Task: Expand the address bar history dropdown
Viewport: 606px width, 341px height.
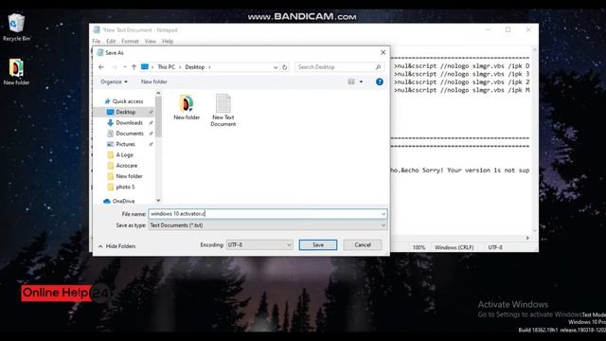Action: (276, 67)
